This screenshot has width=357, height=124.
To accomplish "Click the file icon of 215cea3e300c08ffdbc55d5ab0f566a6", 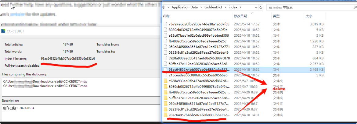I will [165, 75].
